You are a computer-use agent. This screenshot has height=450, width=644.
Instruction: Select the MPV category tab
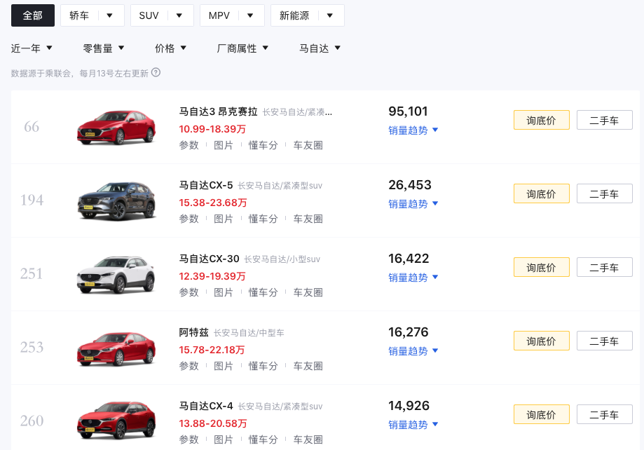pyautogui.click(x=219, y=15)
